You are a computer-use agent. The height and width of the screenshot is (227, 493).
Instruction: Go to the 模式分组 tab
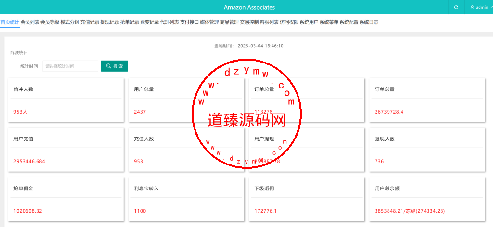pyautogui.click(x=70, y=22)
